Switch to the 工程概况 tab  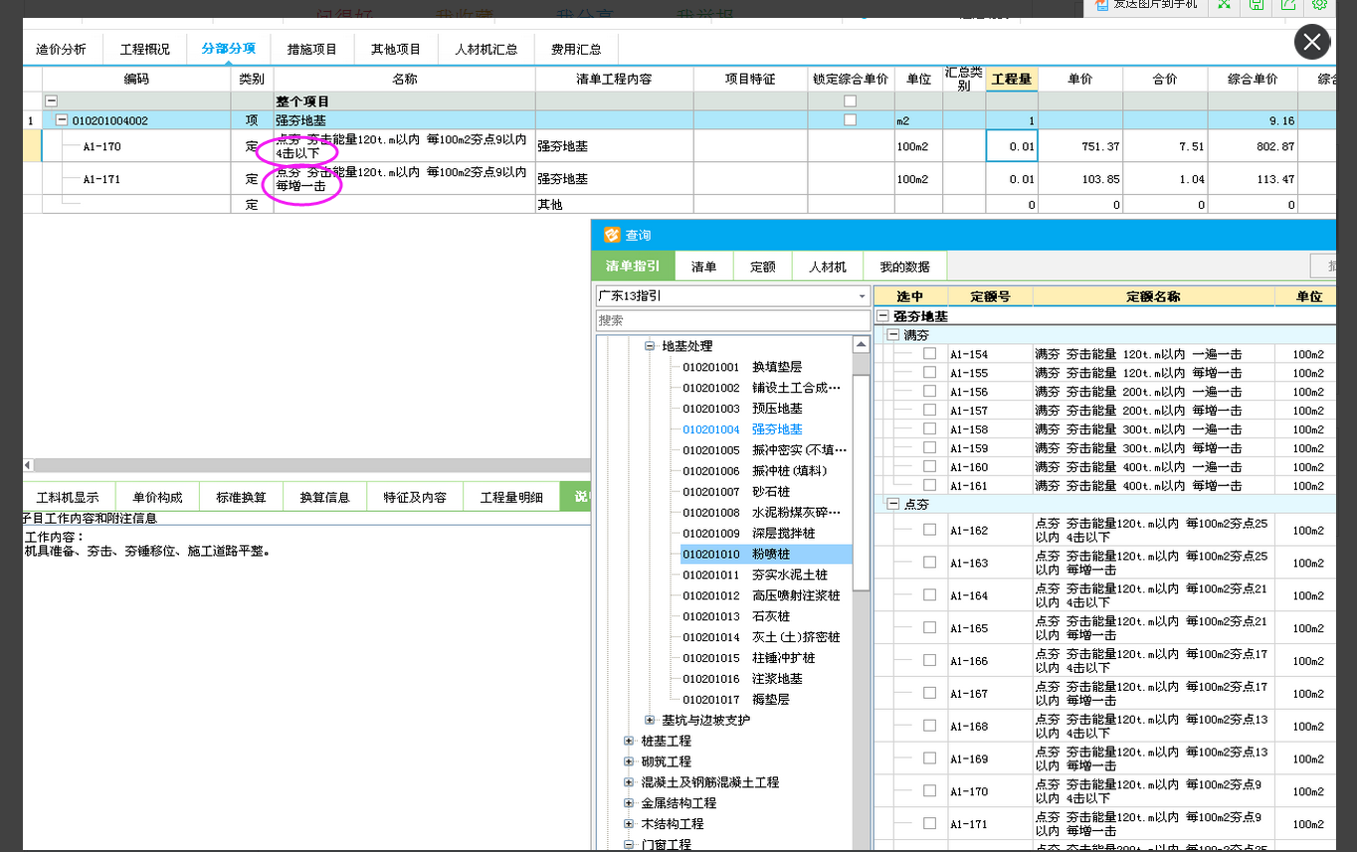point(145,49)
